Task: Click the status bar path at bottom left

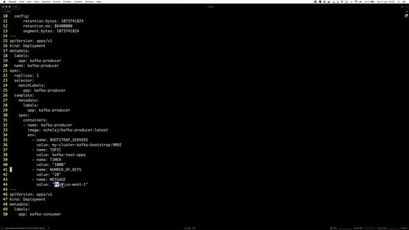Action: pyautogui.click(x=24, y=228)
